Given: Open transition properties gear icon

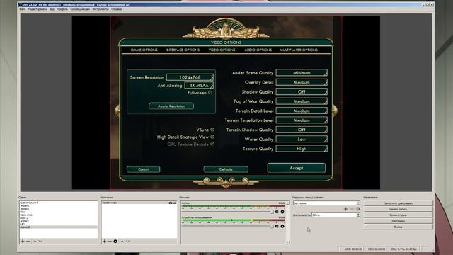Looking at the screenshot, I should point(358,209).
